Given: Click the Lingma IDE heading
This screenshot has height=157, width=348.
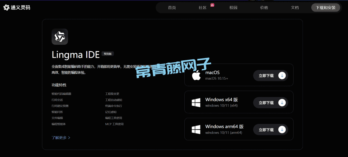Looking at the screenshot, I should coord(75,55).
